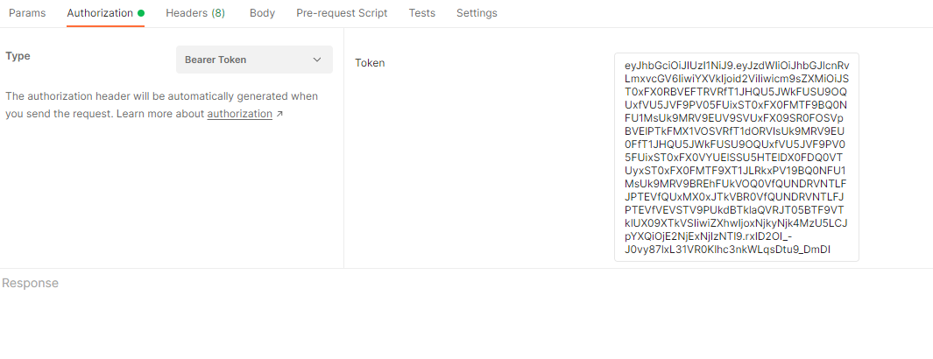Focus the Token input field

[x=736, y=157]
